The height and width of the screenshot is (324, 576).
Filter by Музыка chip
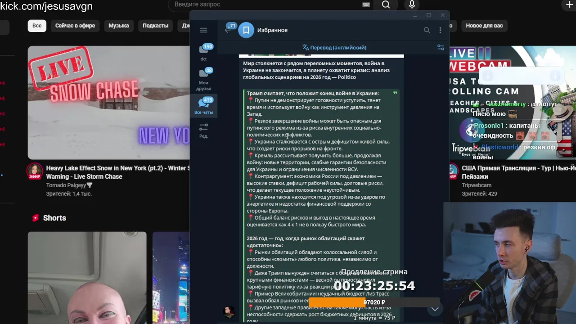119,26
